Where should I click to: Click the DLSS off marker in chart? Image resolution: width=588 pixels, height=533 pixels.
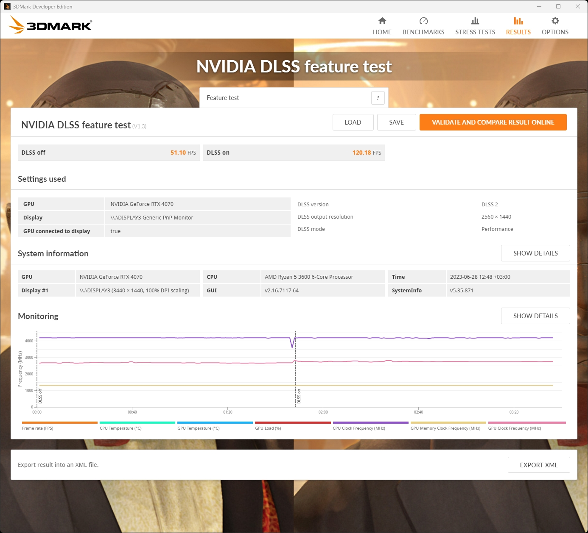click(x=40, y=396)
